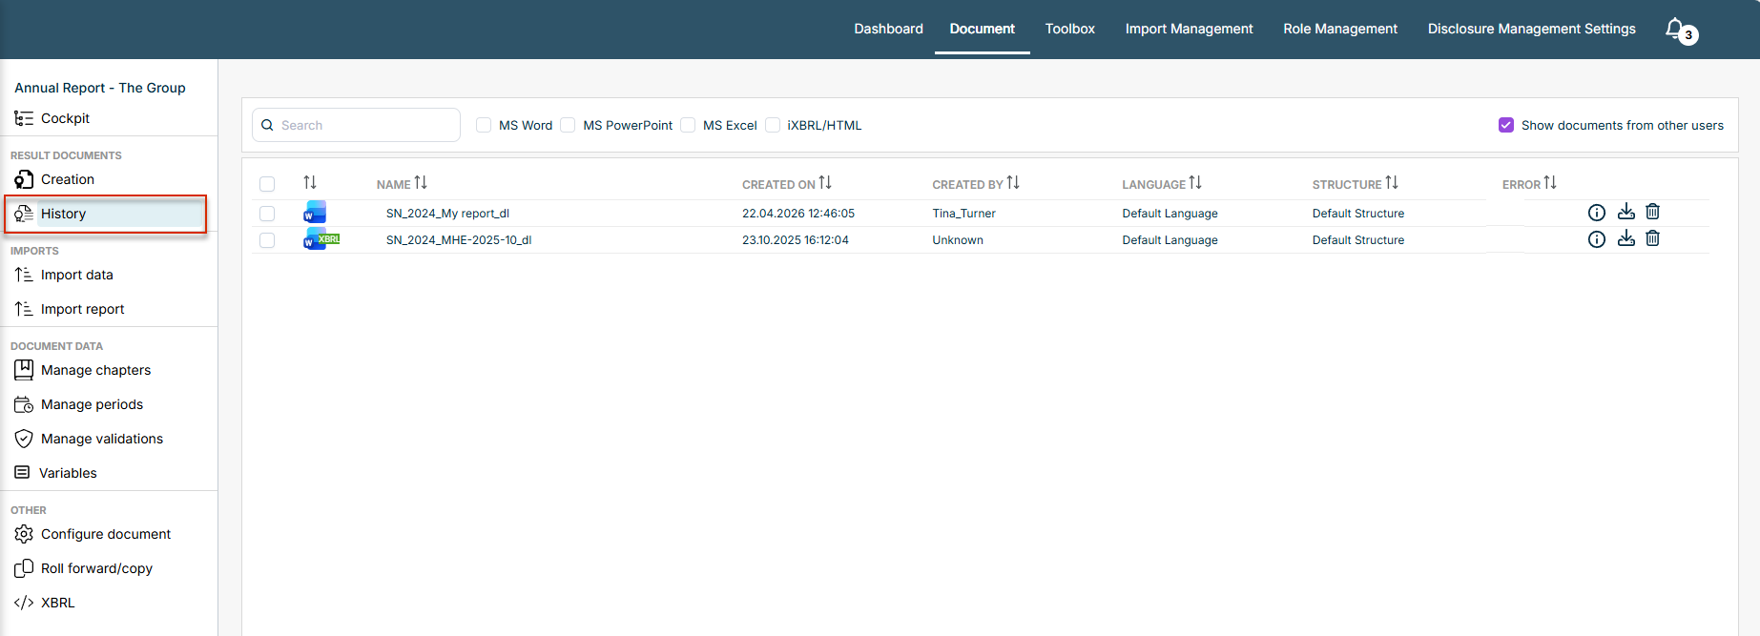Enable the MS PowerPoint filter checkbox
This screenshot has width=1760, height=636.
[x=568, y=125]
